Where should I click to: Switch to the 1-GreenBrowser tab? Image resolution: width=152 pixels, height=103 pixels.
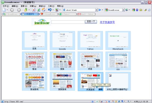point(11,14)
